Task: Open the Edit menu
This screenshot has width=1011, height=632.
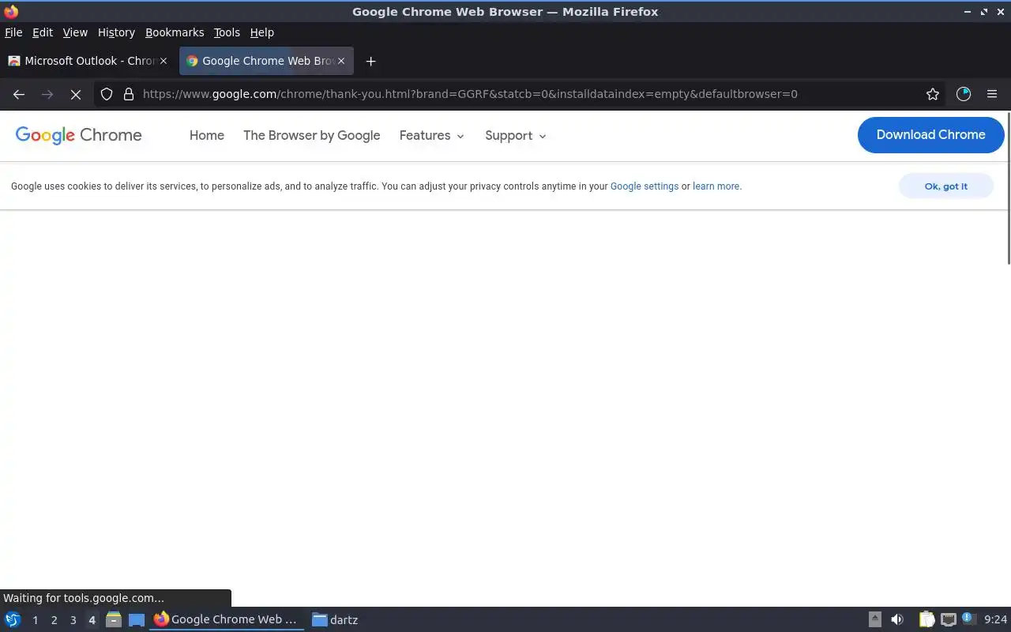Action: click(x=42, y=32)
